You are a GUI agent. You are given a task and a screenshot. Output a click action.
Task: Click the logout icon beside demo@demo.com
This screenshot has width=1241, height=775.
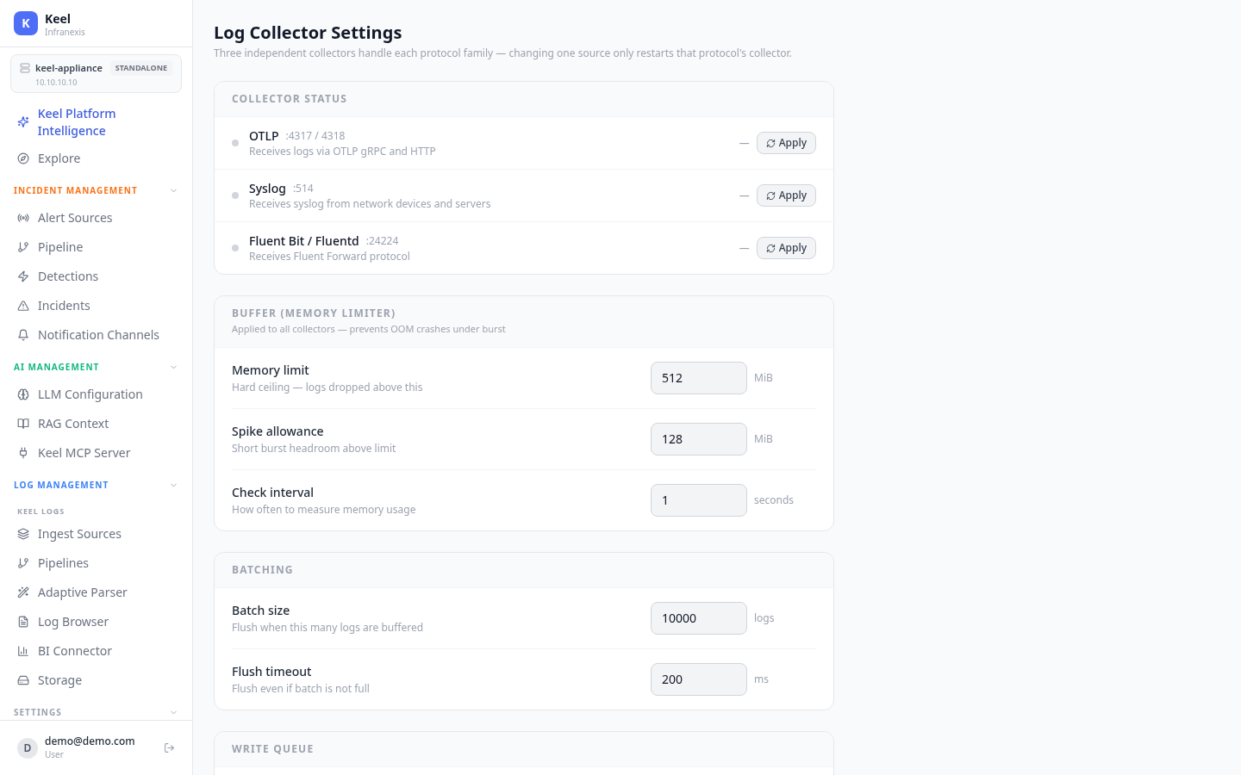pyautogui.click(x=170, y=747)
